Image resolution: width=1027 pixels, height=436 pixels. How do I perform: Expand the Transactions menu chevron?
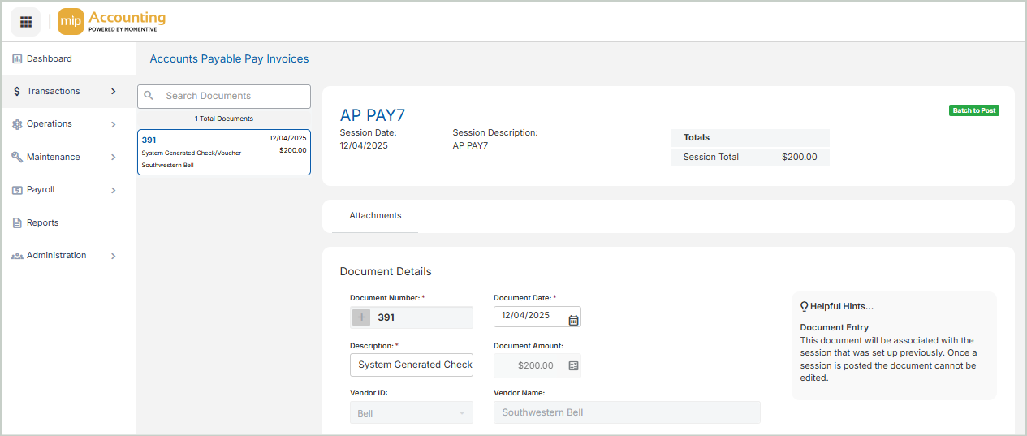click(x=114, y=92)
